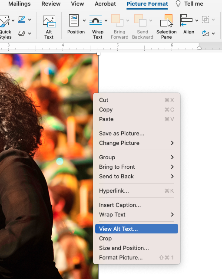Select Save as Picture menu entry
The image size is (222, 279).
136,134
